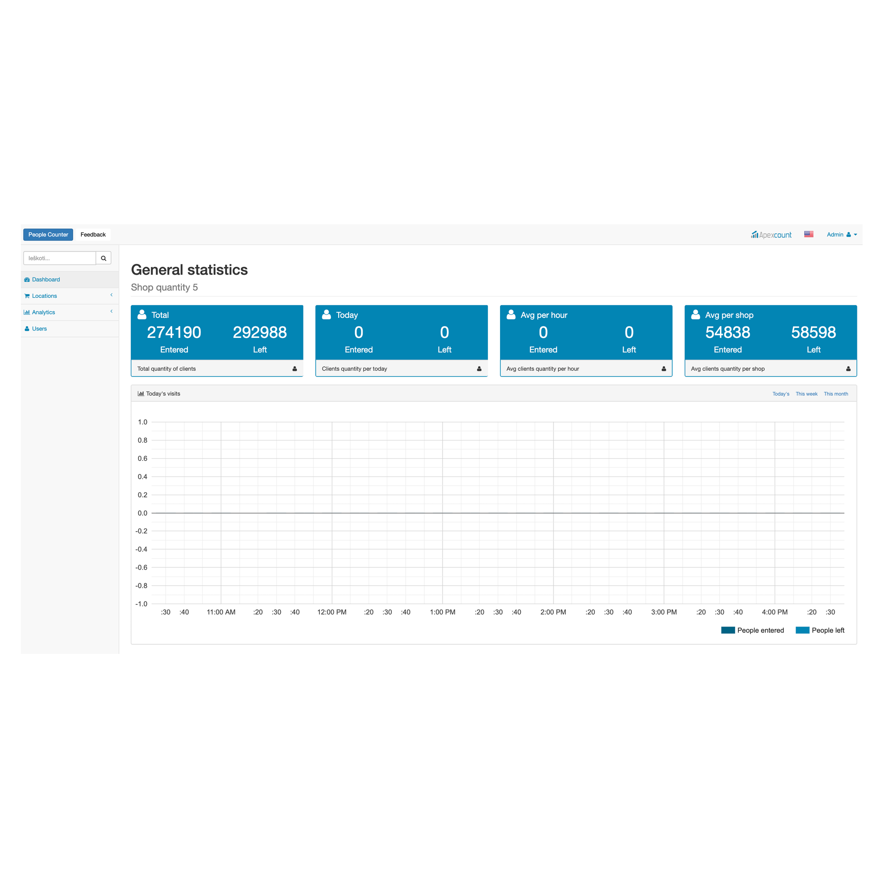Show This week visits chart
This screenshot has height=880, width=880.
(x=806, y=394)
